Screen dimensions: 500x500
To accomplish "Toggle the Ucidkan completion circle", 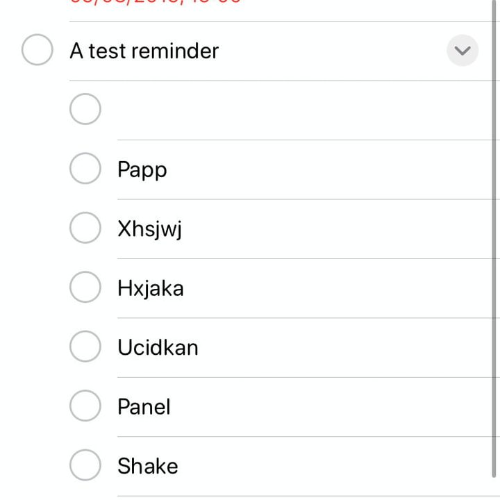I will (x=85, y=347).
